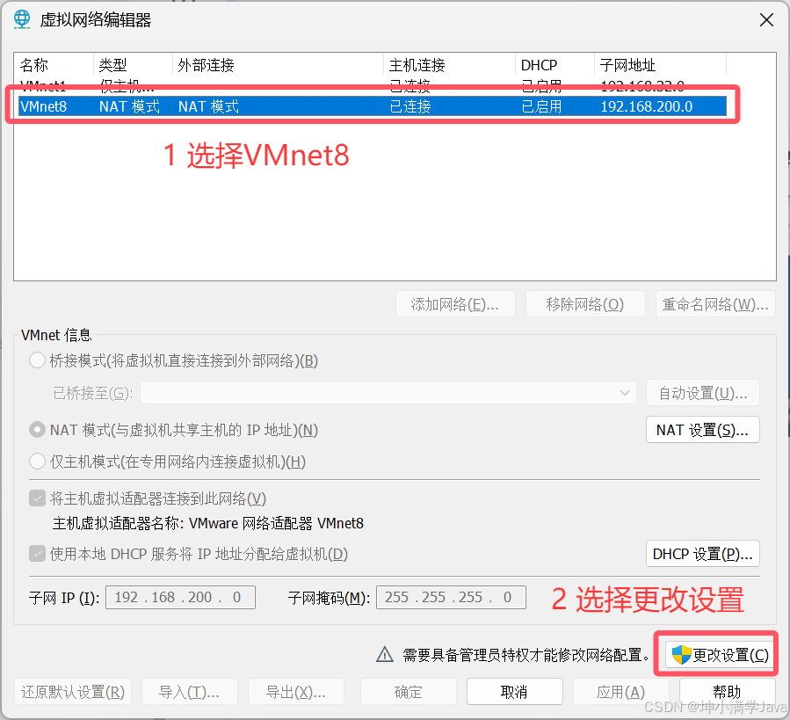The height and width of the screenshot is (720, 790).
Task: Click the 重命名网络(W)... button
Action: (x=715, y=304)
